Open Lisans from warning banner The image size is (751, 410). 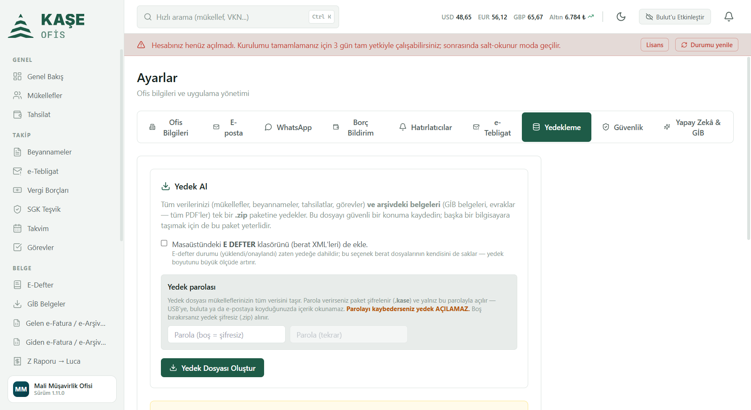655,45
